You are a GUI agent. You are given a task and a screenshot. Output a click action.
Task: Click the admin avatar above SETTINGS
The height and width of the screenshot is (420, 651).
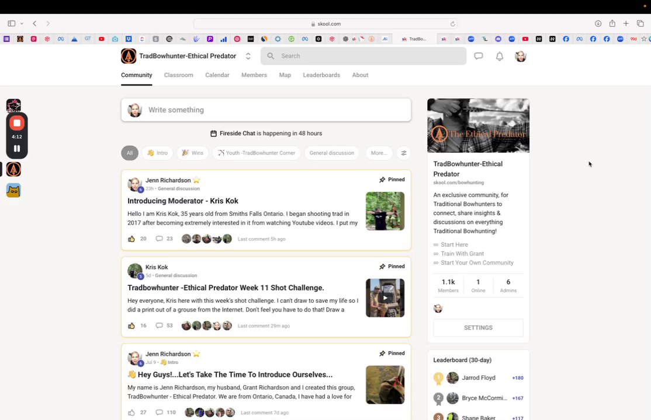coord(438,309)
